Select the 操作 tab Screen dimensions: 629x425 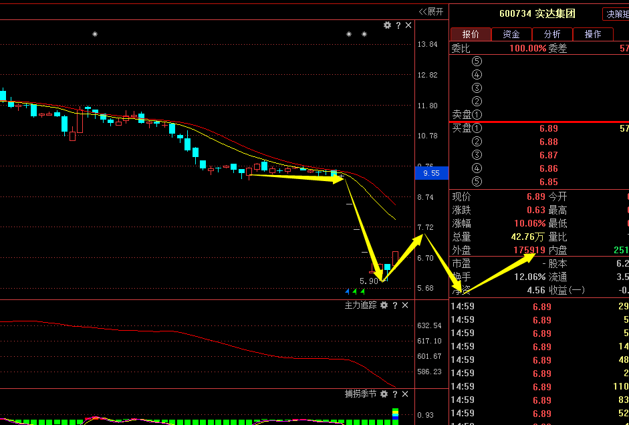pyautogui.click(x=593, y=34)
